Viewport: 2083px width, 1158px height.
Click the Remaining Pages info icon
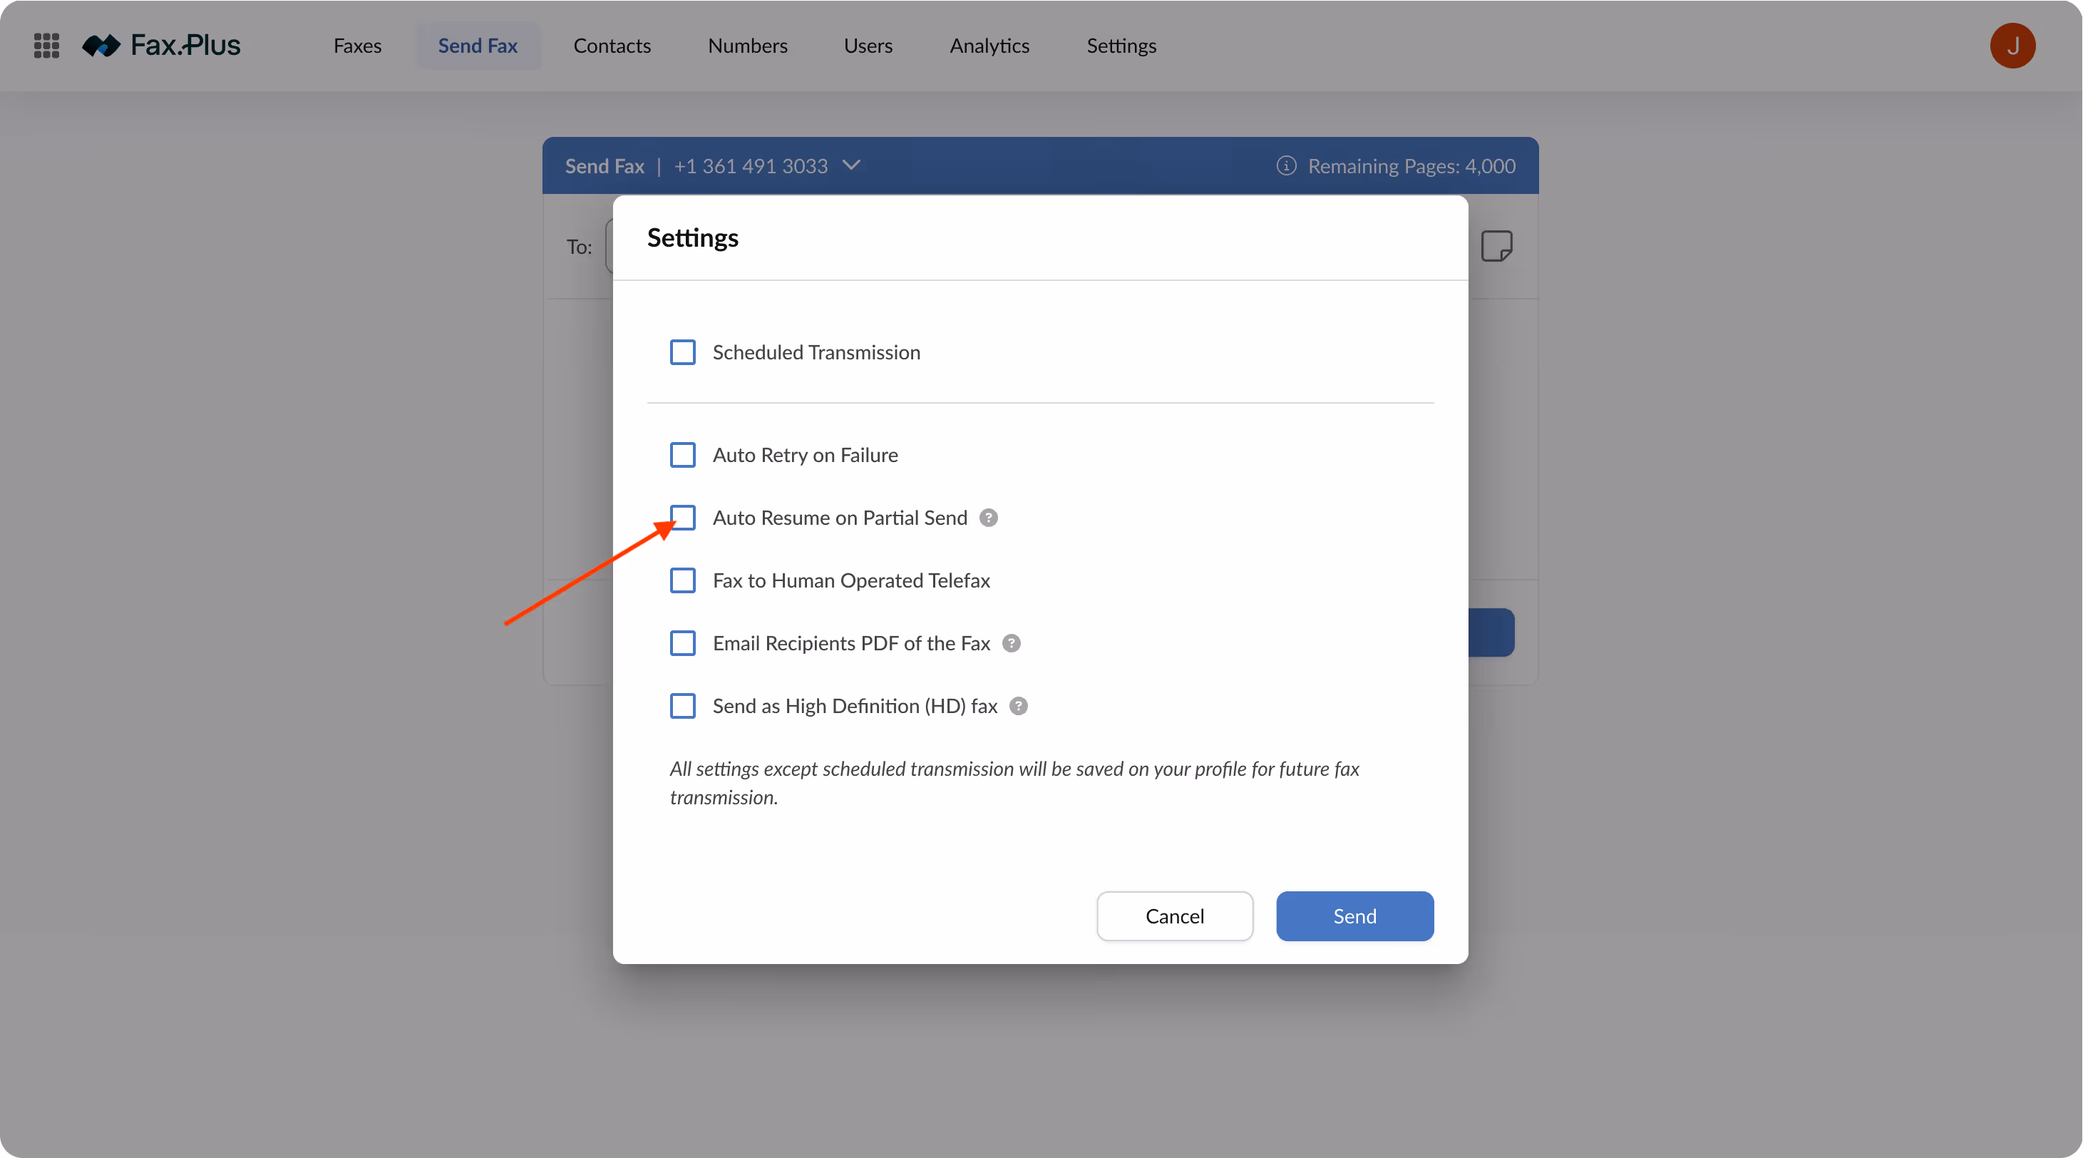[x=1286, y=165]
